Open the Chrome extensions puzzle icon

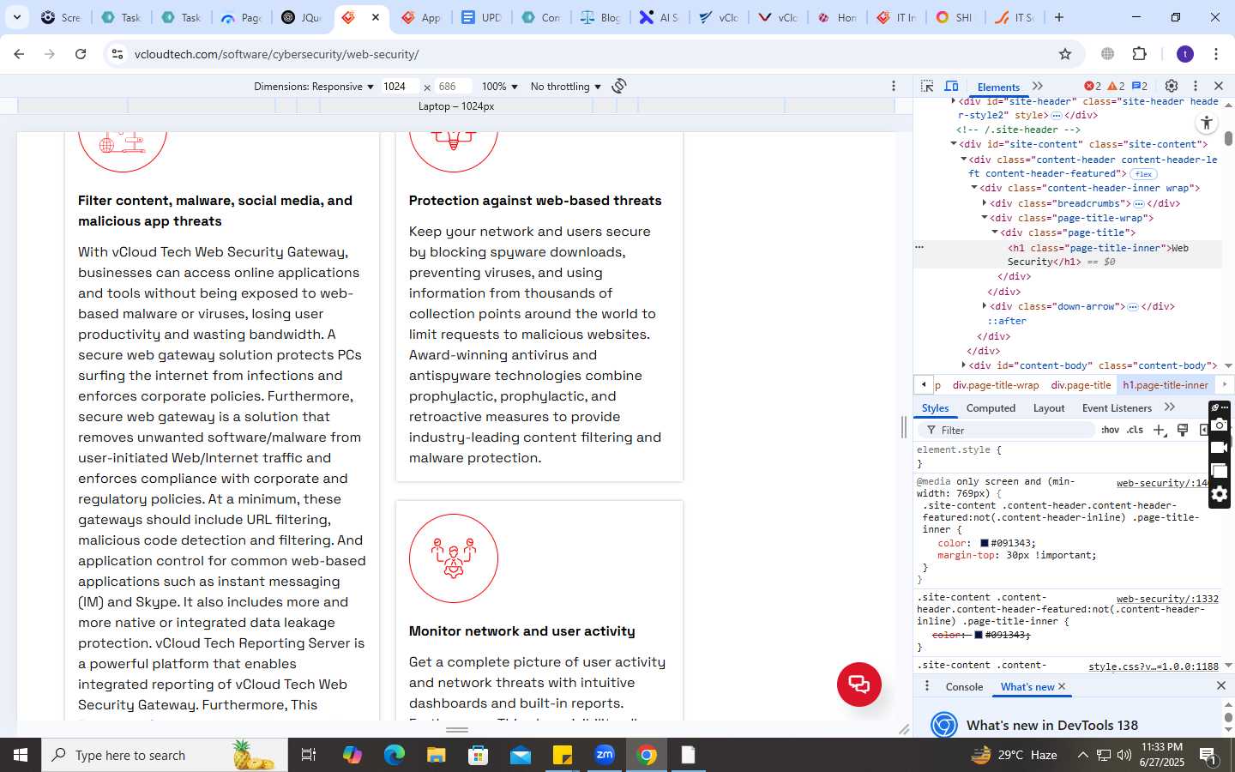tap(1139, 54)
